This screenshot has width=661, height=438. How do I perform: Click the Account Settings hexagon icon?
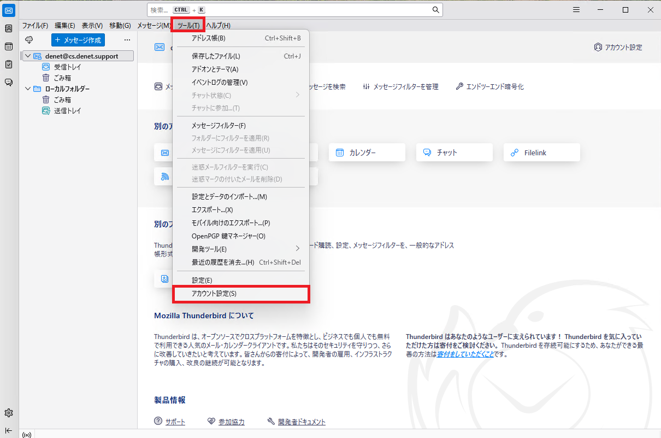click(598, 47)
